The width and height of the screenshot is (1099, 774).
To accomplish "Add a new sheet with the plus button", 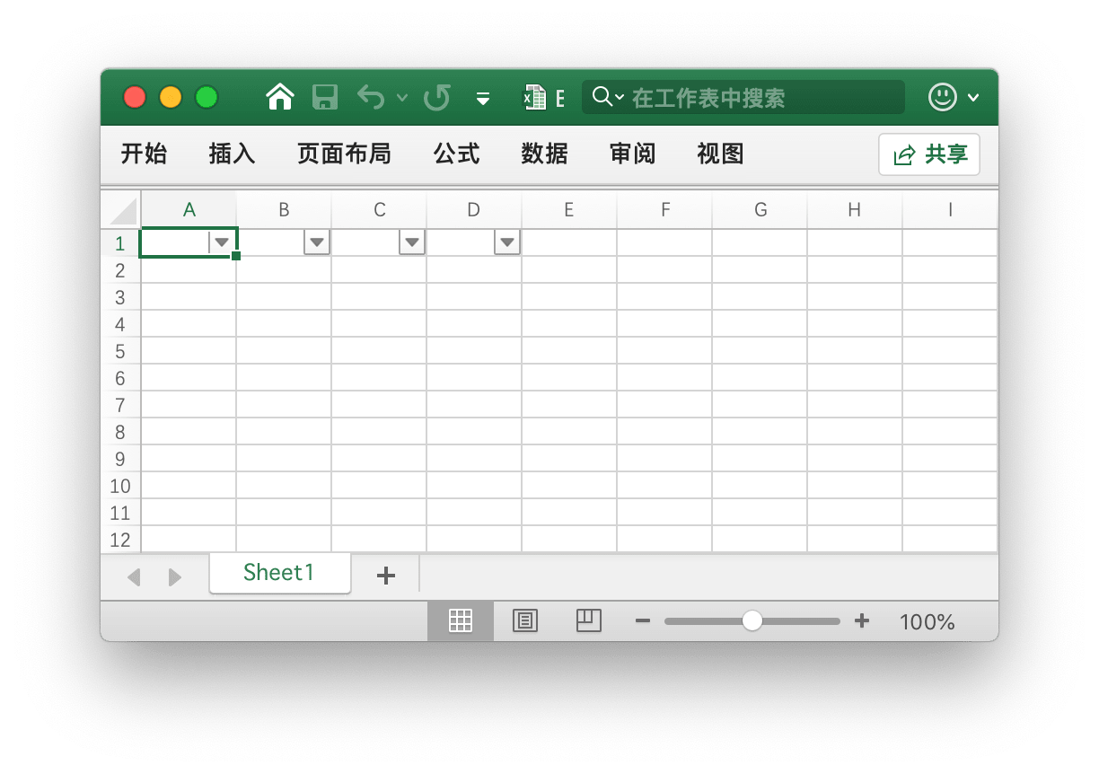I will [x=385, y=575].
